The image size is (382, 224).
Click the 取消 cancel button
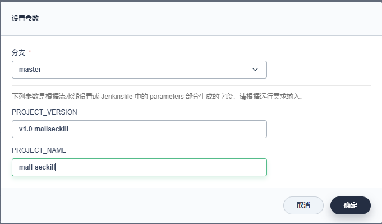pyautogui.click(x=303, y=205)
